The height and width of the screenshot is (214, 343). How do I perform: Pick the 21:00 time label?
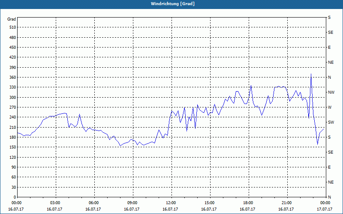(x=287, y=202)
